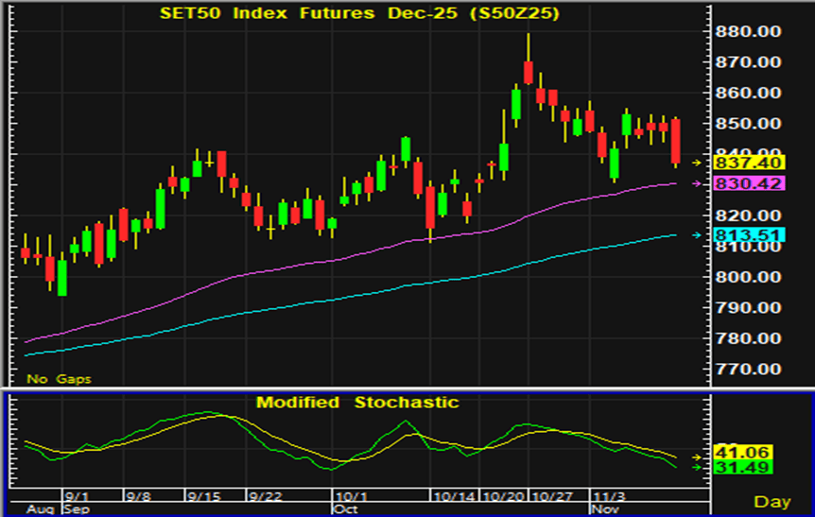Click the Day timeframe label
This screenshot has width=815, height=517.
click(x=772, y=501)
